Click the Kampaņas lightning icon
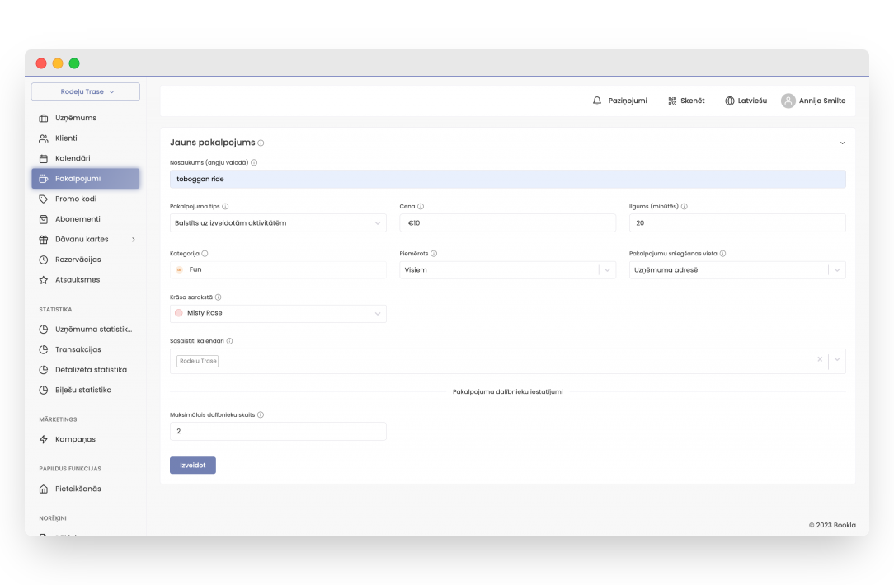Screen dimensions: 894x585 44,439
